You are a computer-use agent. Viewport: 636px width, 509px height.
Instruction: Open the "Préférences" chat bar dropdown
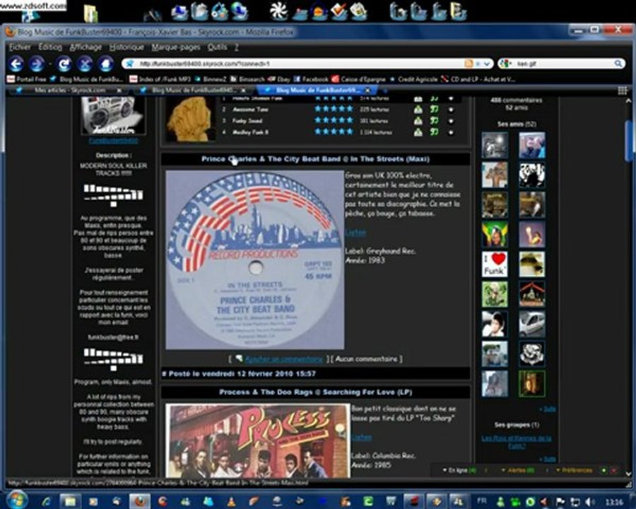574,470
